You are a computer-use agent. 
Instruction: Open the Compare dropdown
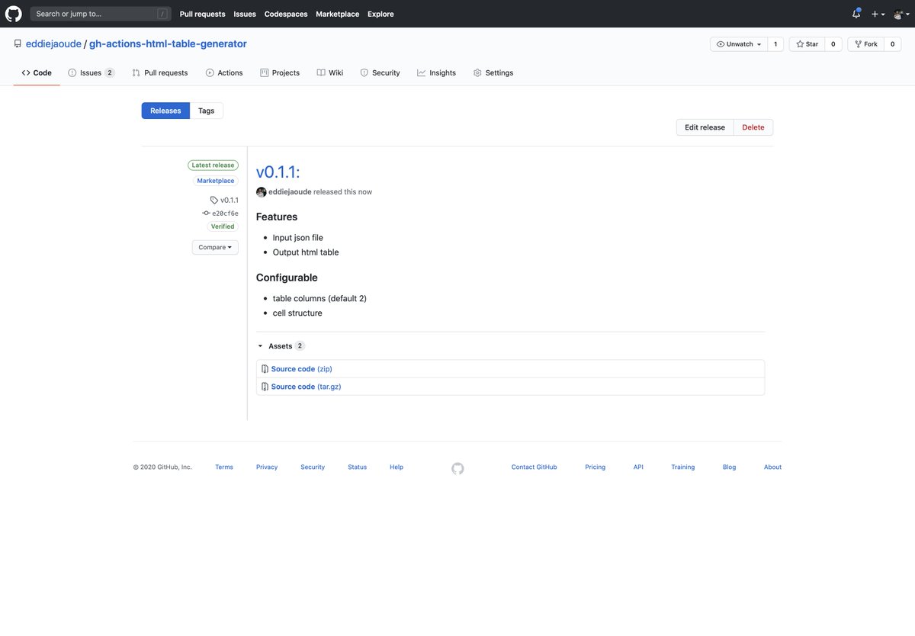click(215, 247)
